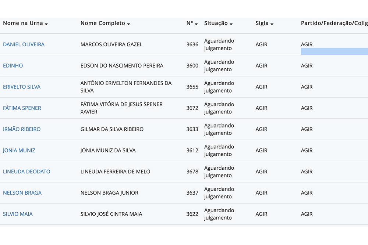The height and width of the screenshot is (245, 368).
Task: Open candidate NELSON BRAGA link
Action: coord(22,193)
